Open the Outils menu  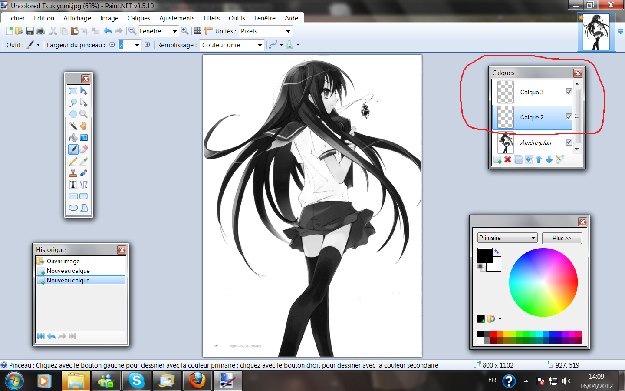237,18
